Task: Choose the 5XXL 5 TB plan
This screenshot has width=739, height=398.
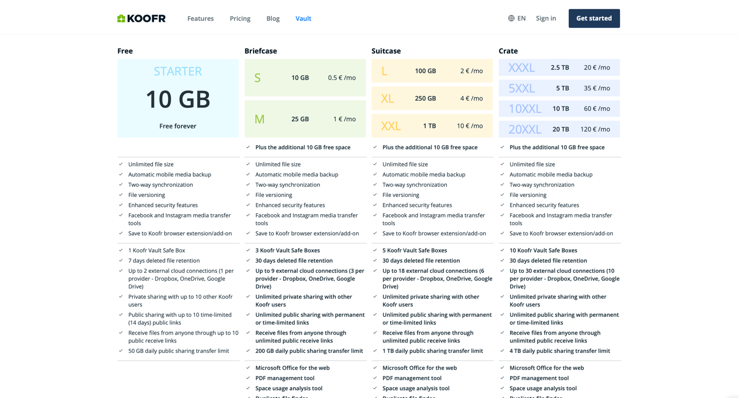Action: click(x=559, y=88)
